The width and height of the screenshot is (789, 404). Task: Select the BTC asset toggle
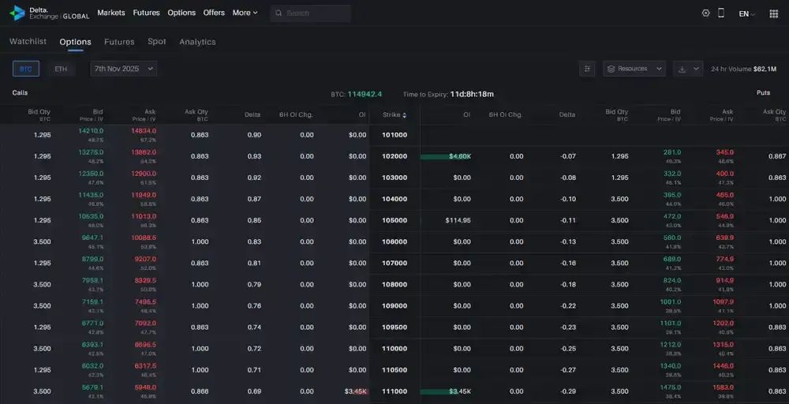pos(26,69)
